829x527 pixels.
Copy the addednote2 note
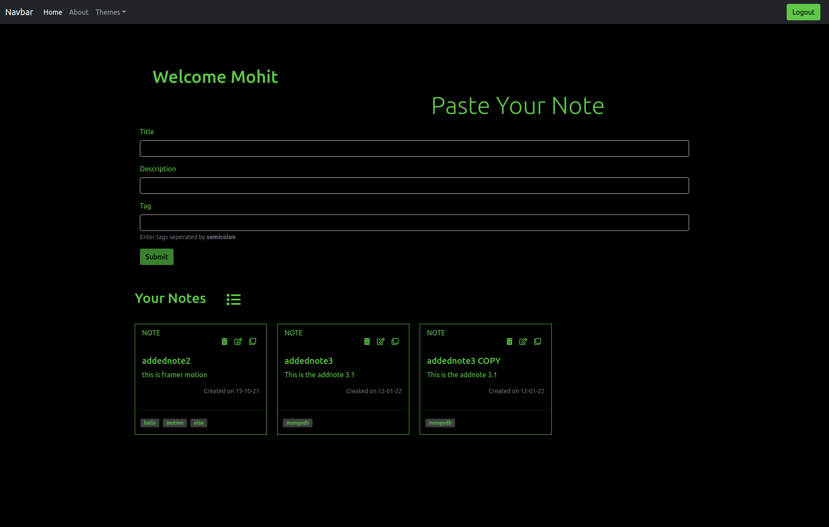(x=253, y=341)
